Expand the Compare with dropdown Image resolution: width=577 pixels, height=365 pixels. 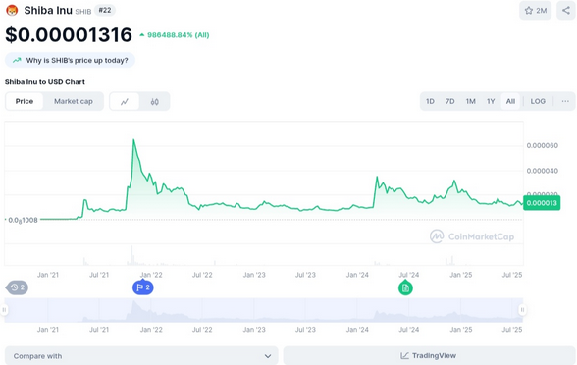[x=141, y=356]
